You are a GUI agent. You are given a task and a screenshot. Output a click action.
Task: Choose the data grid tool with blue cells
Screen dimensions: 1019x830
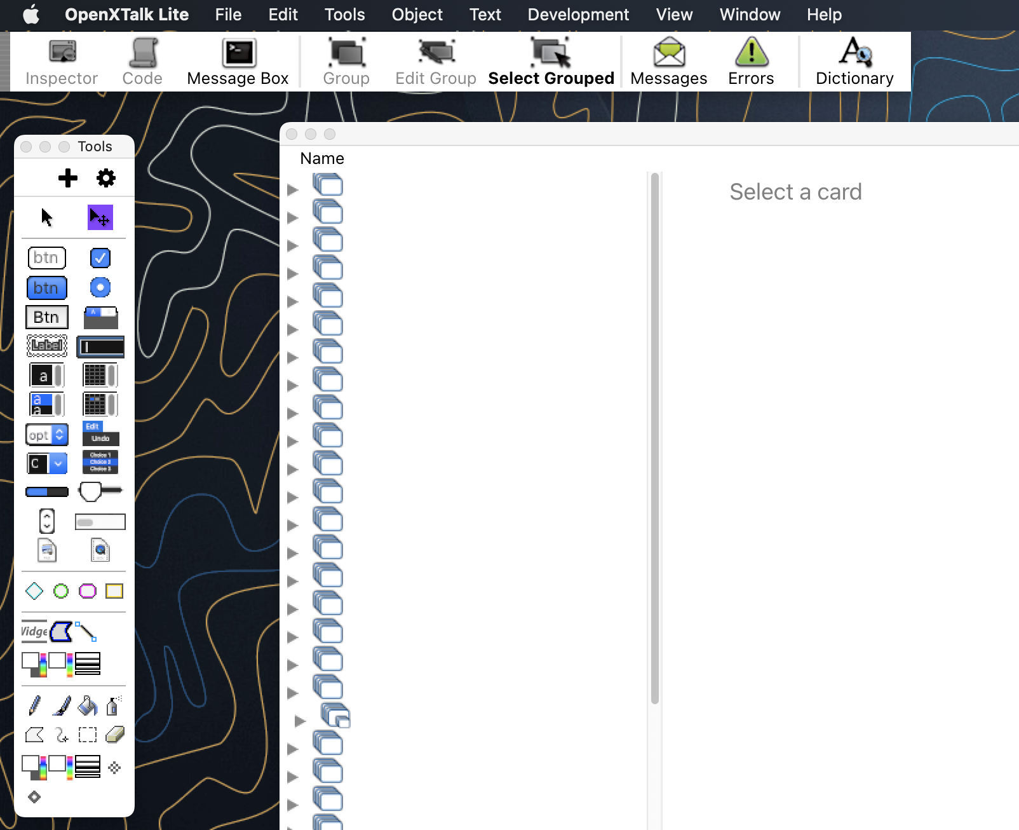click(x=100, y=404)
